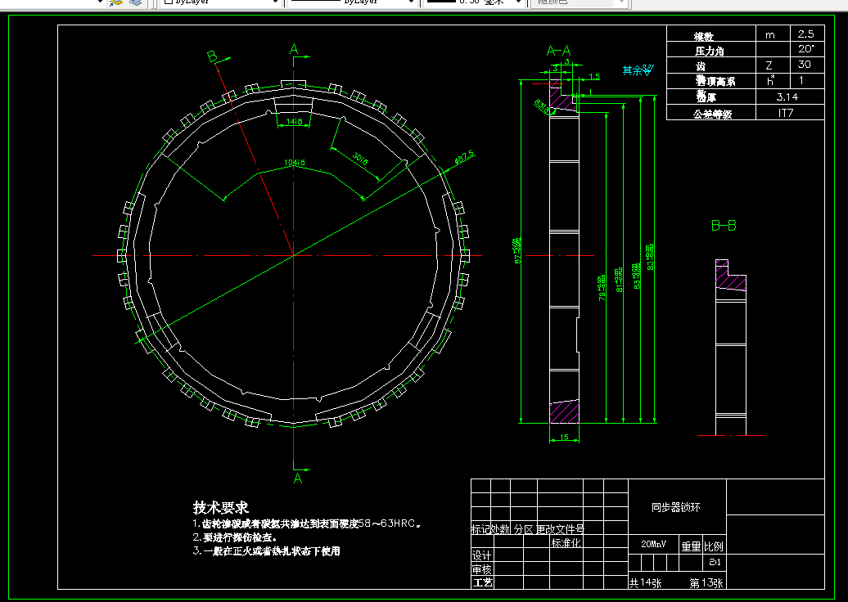The image size is (848, 602).
Task: Select the vertical 87 diameter dimension text
Action: (518, 251)
